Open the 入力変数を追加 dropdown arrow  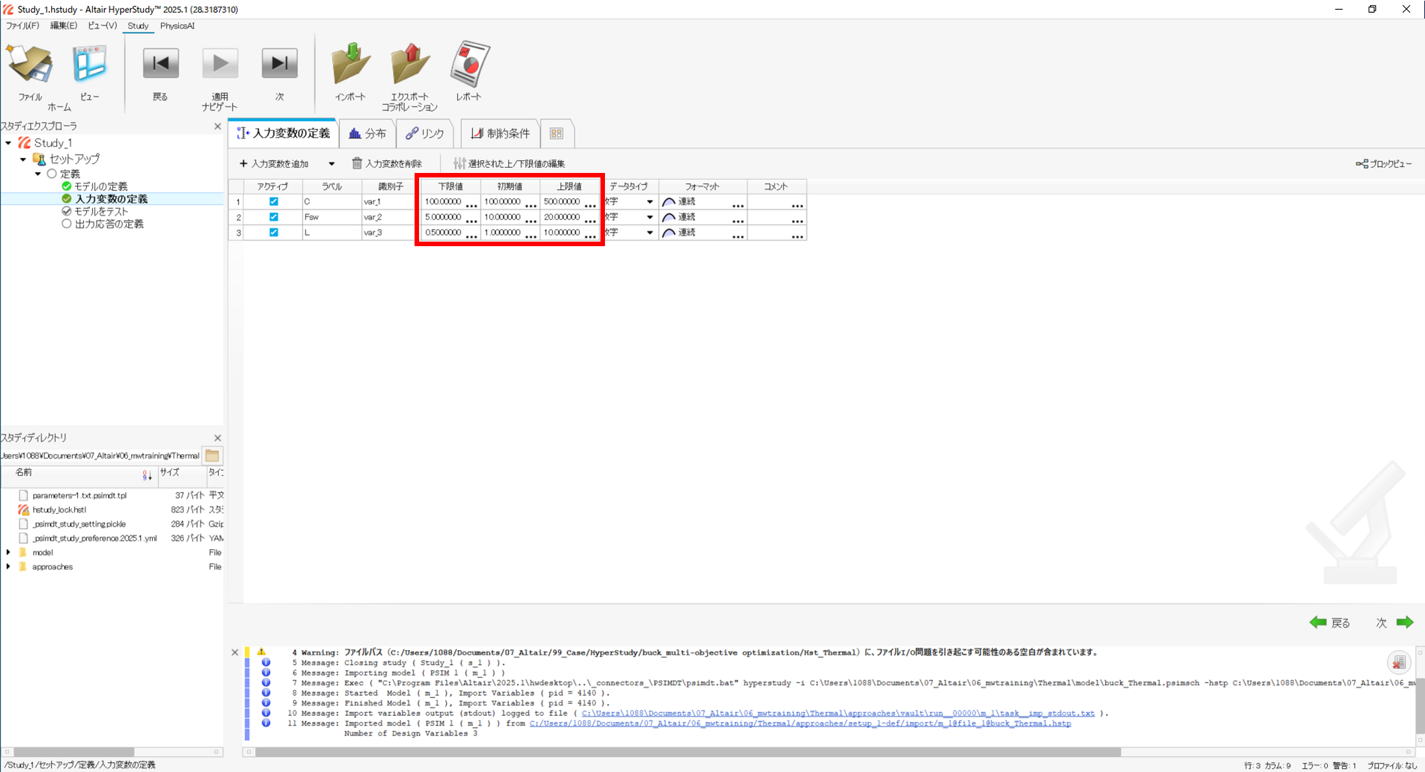[x=332, y=164]
